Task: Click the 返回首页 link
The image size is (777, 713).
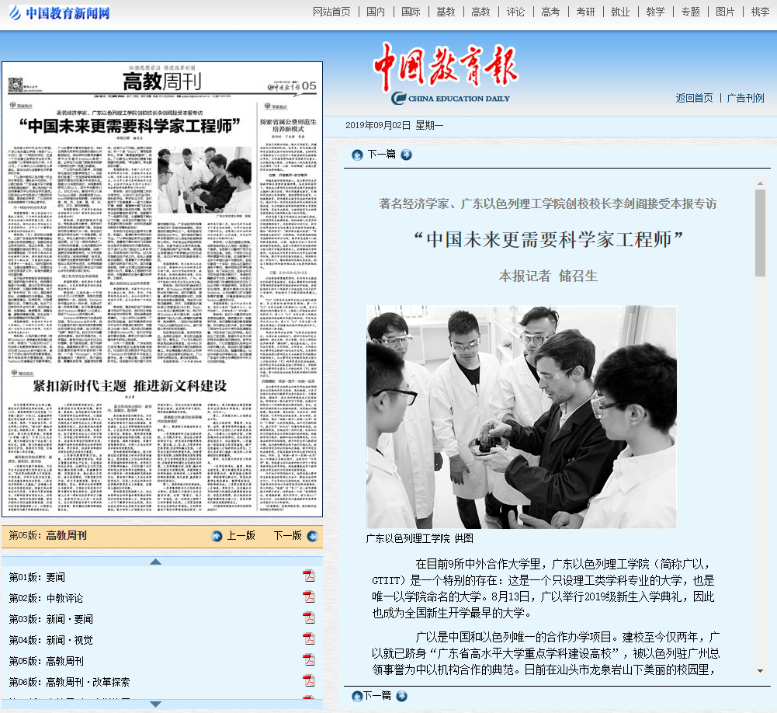Action: (x=694, y=98)
